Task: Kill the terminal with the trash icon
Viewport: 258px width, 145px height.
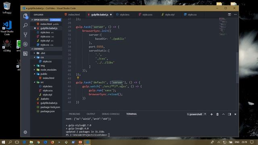Action: click(x=217, y=114)
